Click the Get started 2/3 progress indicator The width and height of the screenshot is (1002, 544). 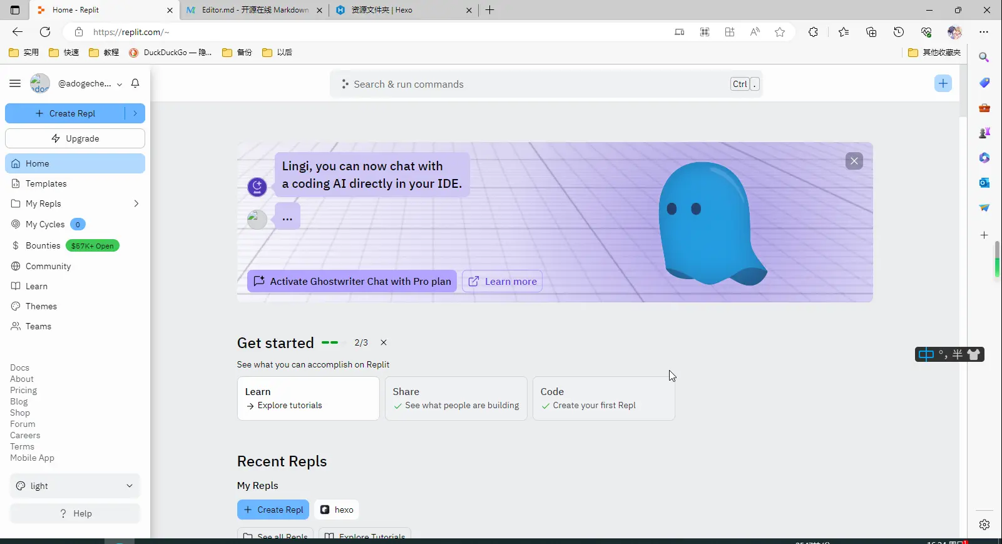pyautogui.click(x=345, y=342)
